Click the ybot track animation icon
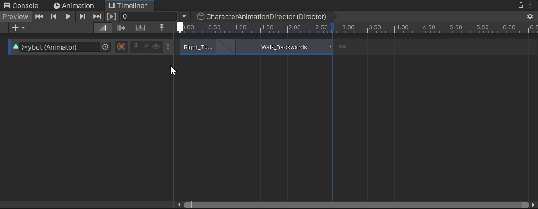 [16, 46]
